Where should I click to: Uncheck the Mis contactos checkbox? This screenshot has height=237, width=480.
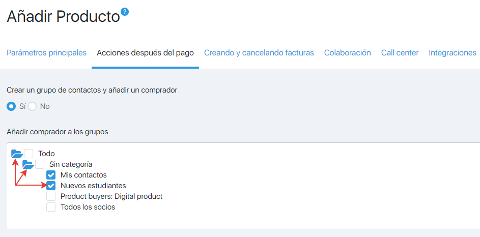click(51, 175)
